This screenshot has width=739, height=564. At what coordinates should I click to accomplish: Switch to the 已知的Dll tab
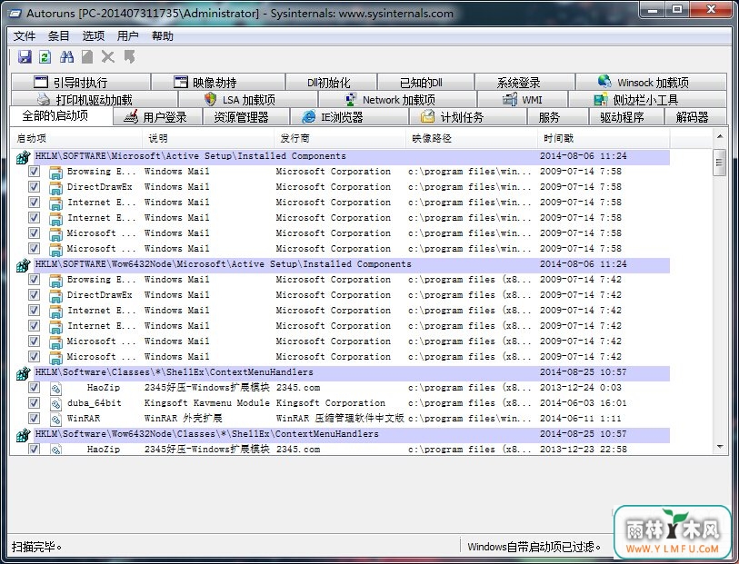(x=425, y=82)
